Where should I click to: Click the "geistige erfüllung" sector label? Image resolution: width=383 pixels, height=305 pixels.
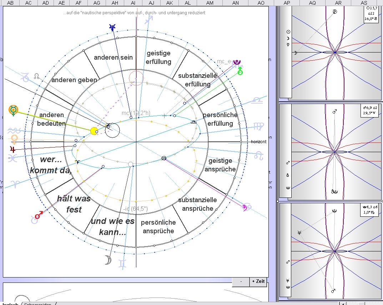click(x=158, y=57)
